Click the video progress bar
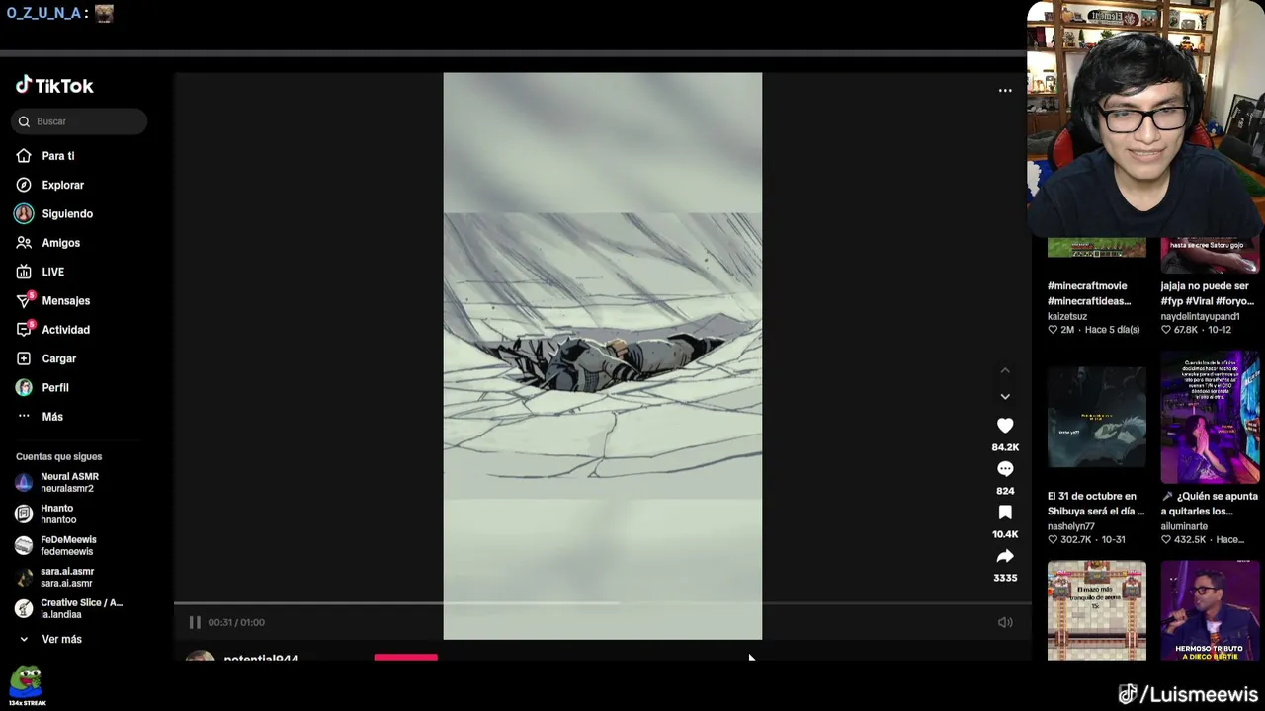Viewport: 1265px width, 711px height. (x=602, y=603)
